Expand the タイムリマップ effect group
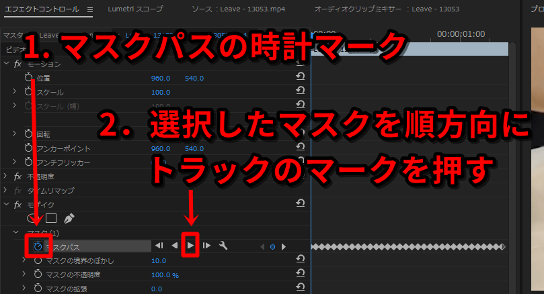This screenshot has height=294, width=544. pos(5,190)
